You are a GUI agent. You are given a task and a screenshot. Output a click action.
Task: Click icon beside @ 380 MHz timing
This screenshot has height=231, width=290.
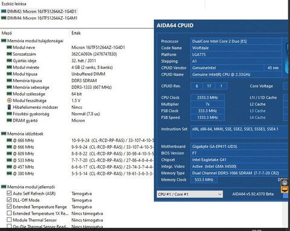(9, 174)
